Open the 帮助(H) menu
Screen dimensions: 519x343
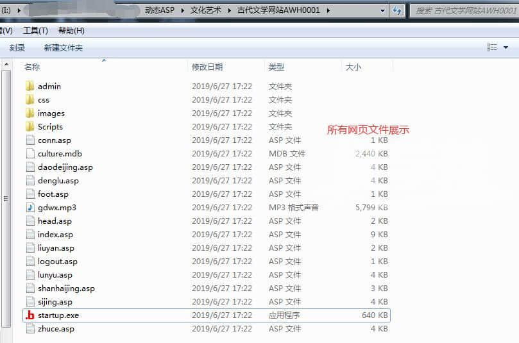(71, 31)
